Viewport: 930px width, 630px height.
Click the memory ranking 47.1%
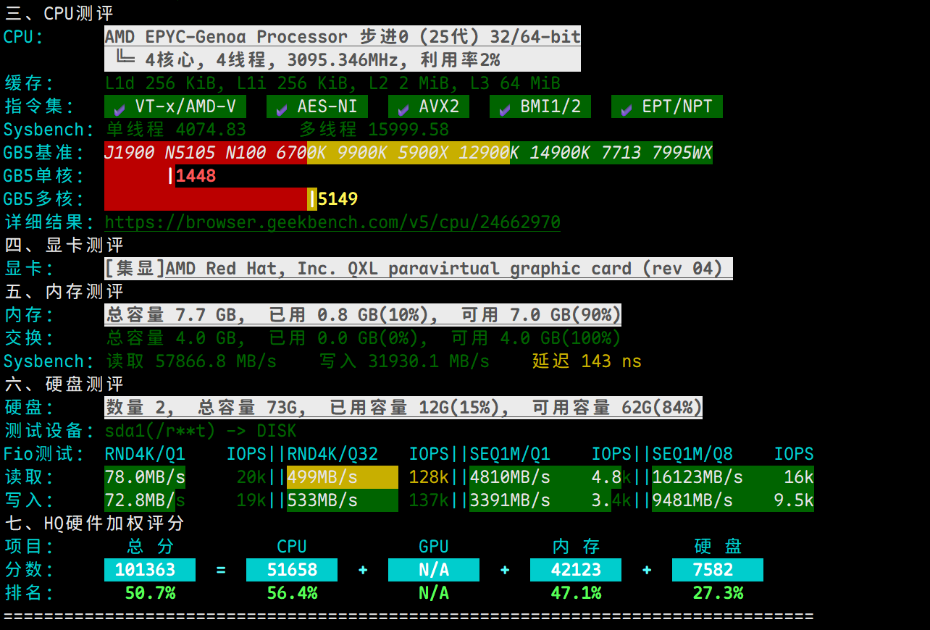click(576, 593)
